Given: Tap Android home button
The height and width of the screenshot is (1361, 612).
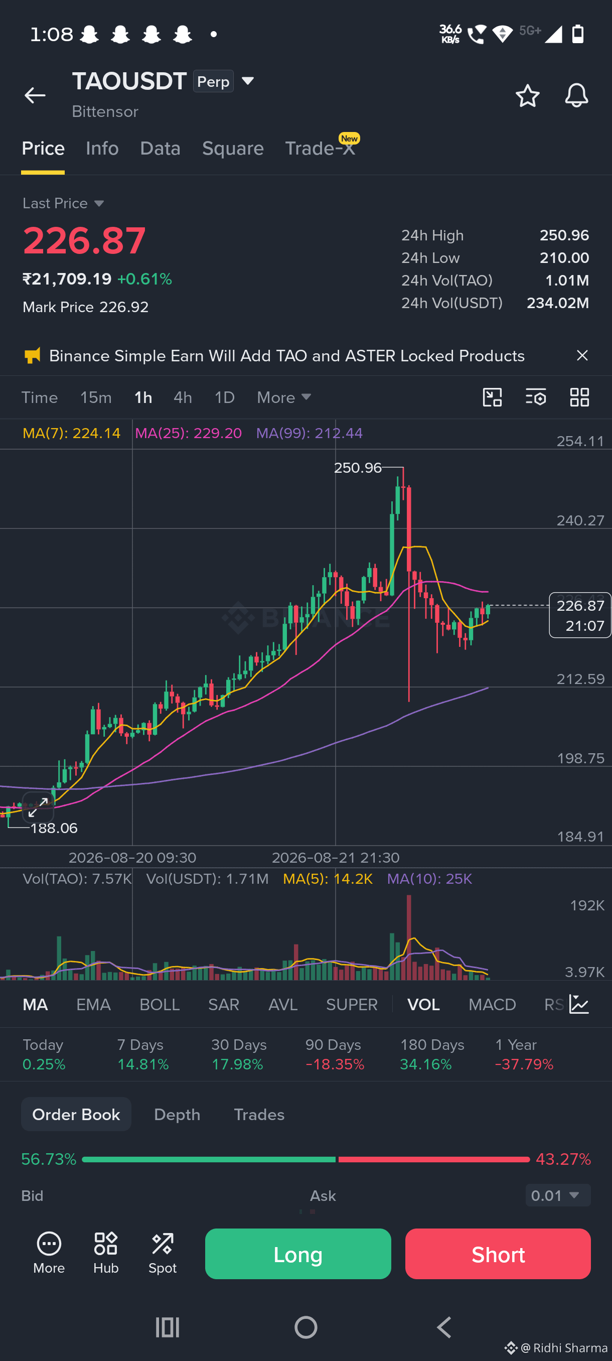Looking at the screenshot, I should pos(305,1327).
